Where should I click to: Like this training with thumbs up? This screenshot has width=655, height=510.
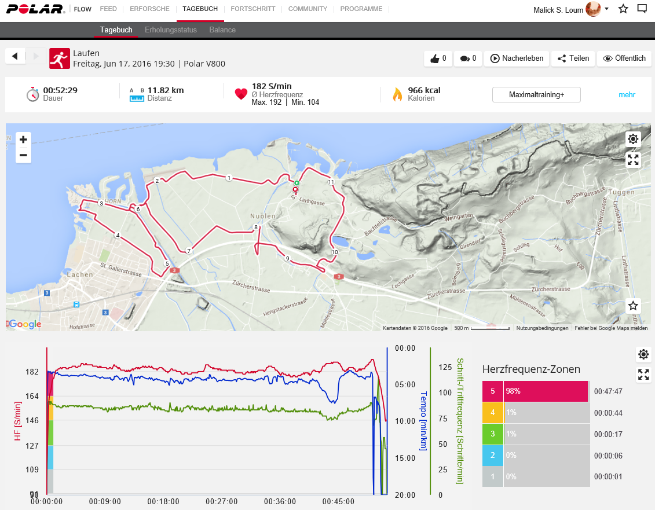tap(438, 58)
